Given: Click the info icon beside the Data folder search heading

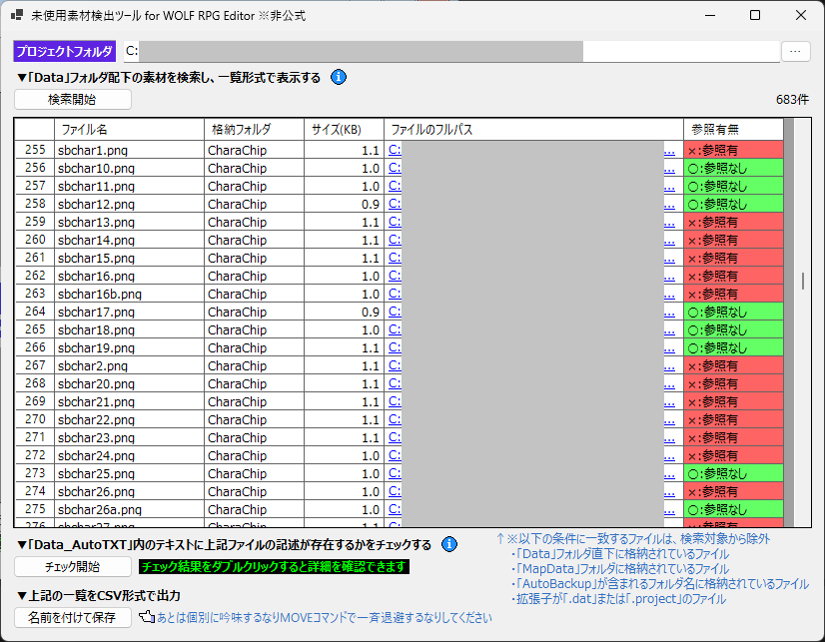Looking at the screenshot, I should pyautogui.click(x=339, y=77).
